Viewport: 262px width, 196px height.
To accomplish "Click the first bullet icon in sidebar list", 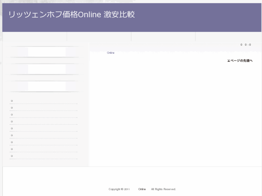I will coord(12,101).
